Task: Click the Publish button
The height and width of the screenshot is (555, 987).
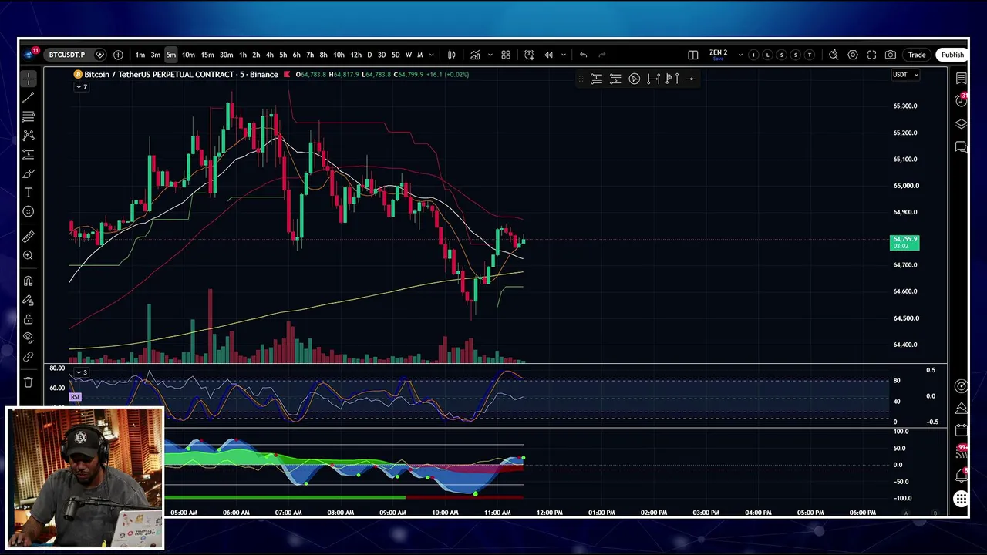Action: pos(952,55)
